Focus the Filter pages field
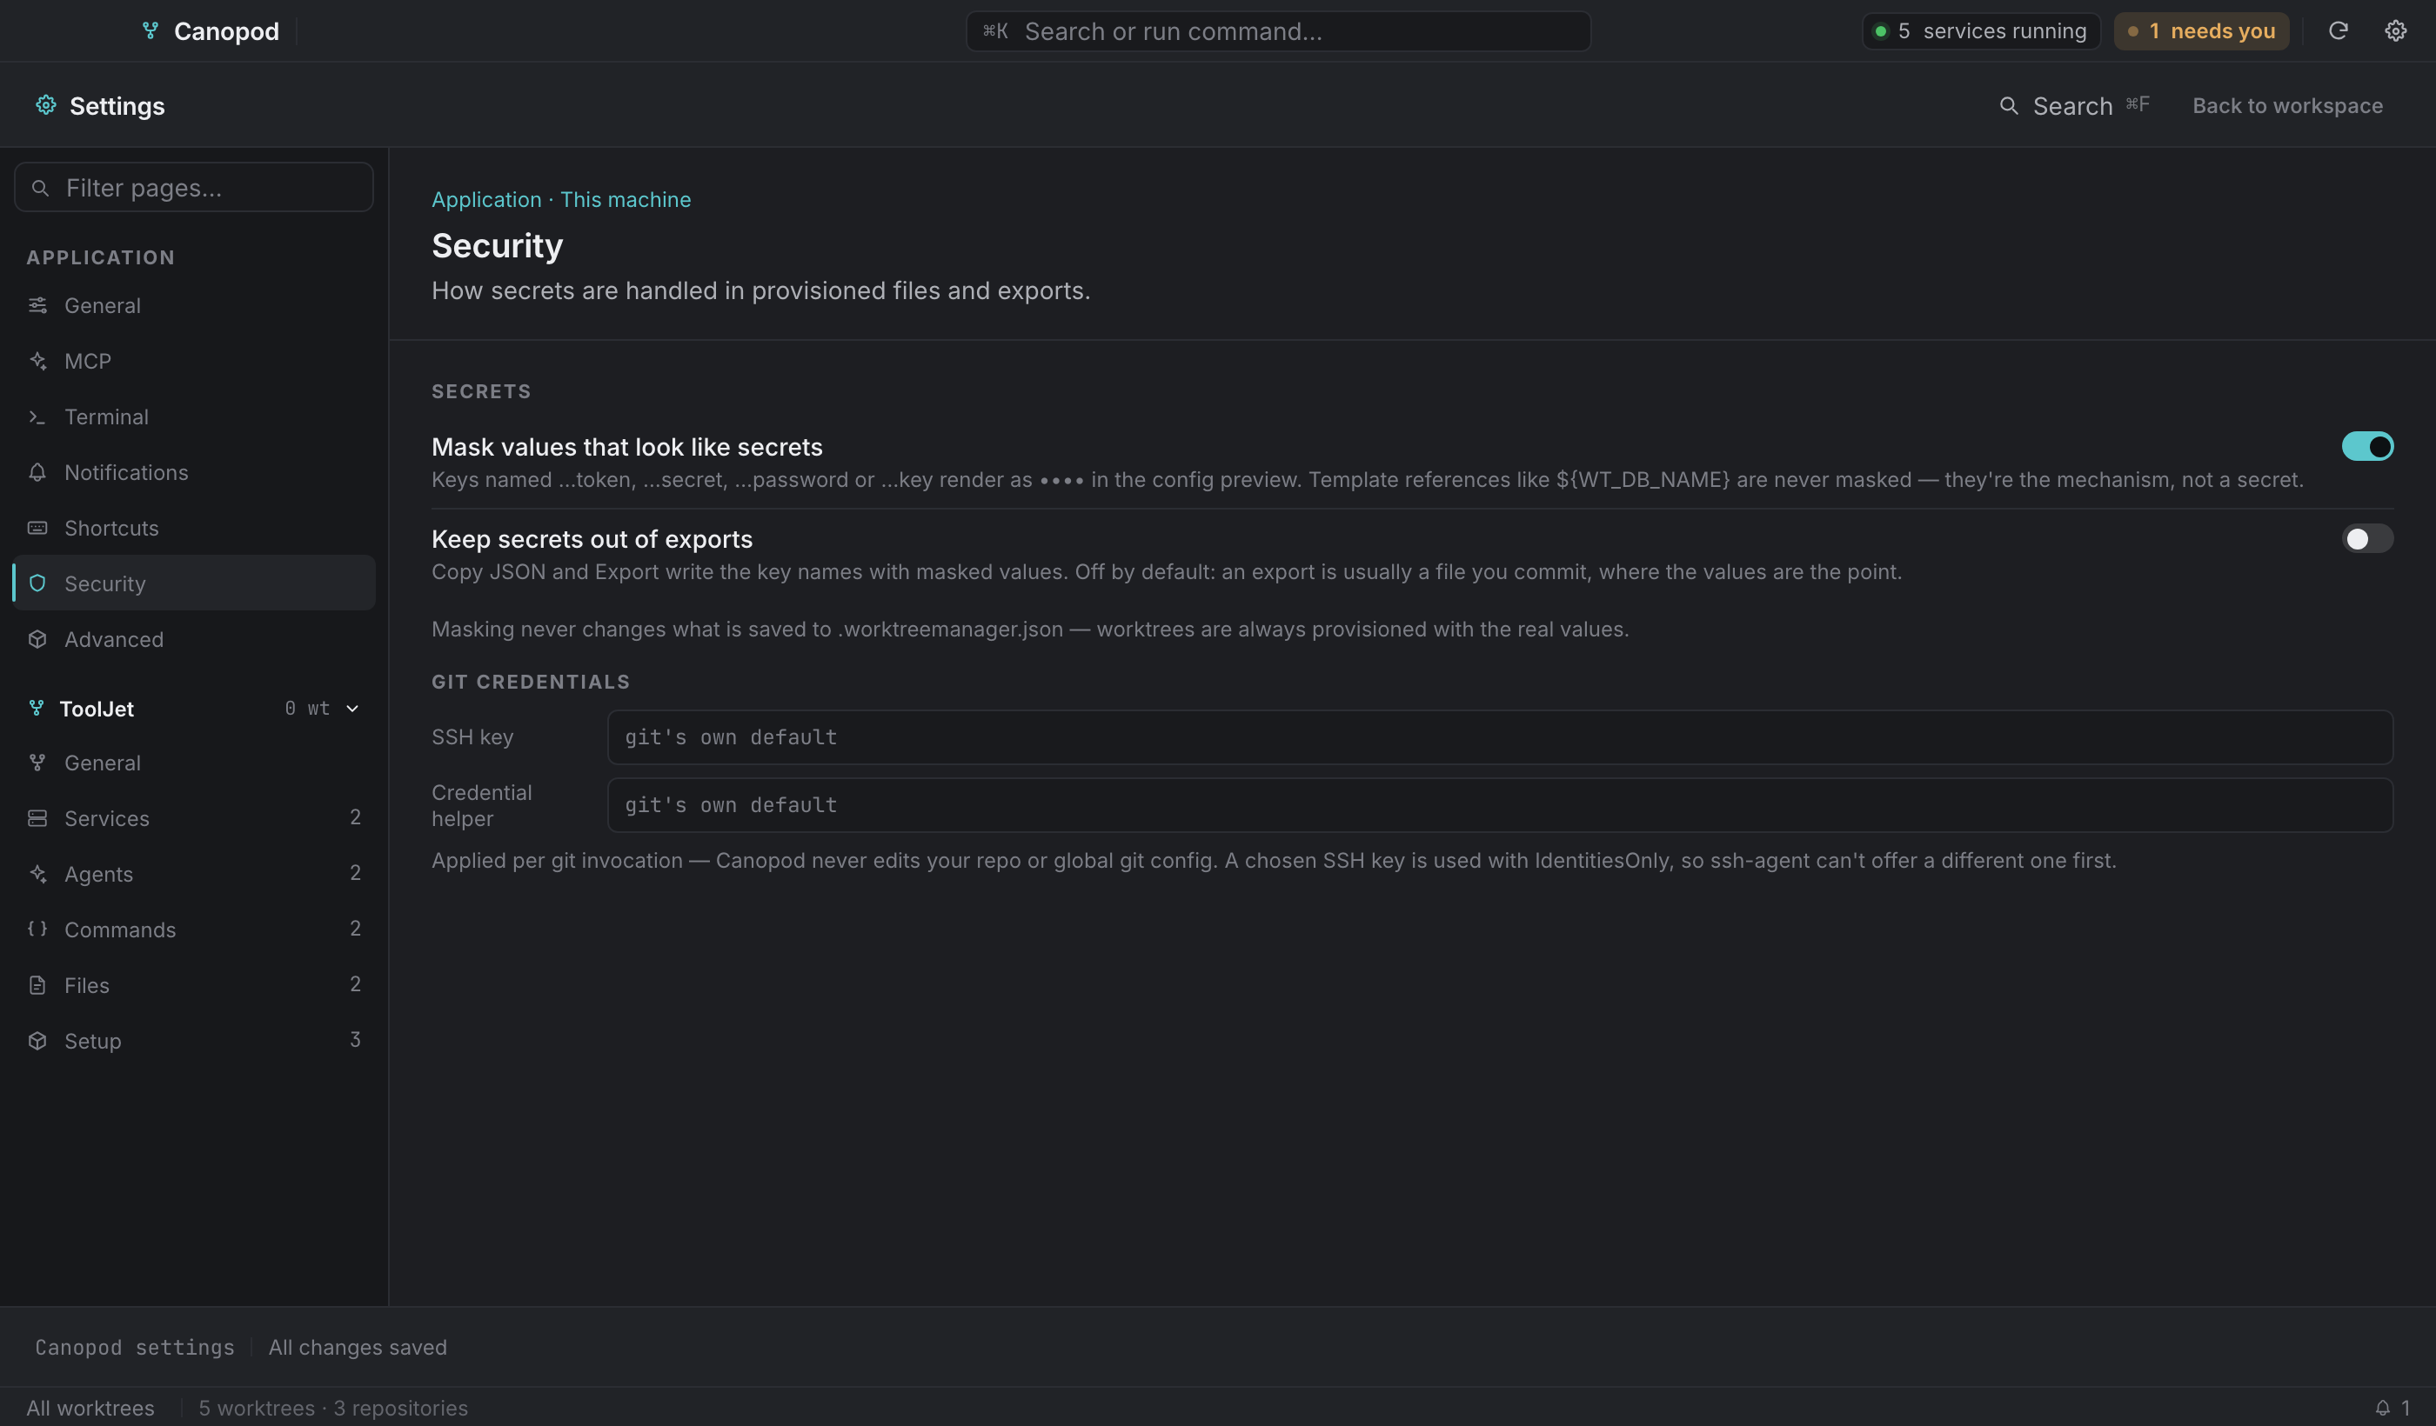 194,186
